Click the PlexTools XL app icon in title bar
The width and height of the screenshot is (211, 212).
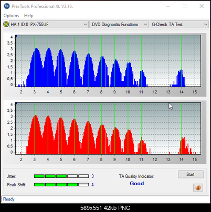tap(7, 6)
